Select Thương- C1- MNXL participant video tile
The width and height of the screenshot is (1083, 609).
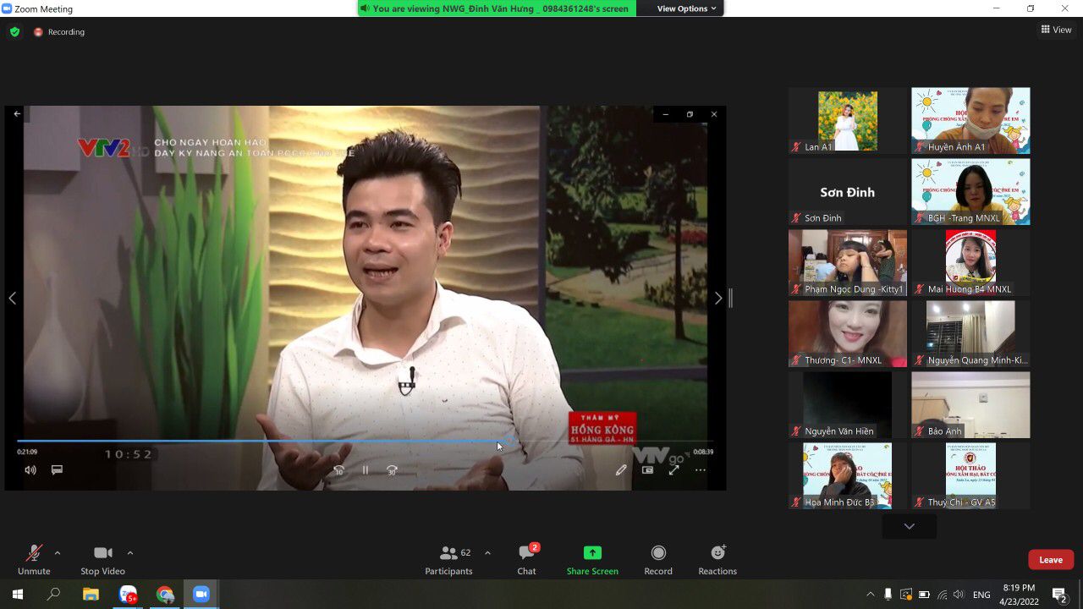847,333
